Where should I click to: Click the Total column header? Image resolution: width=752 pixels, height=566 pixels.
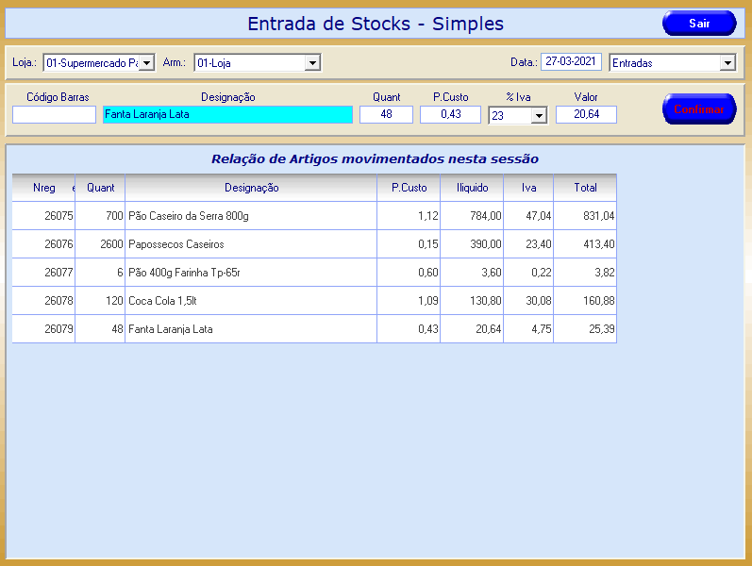click(585, 188)
